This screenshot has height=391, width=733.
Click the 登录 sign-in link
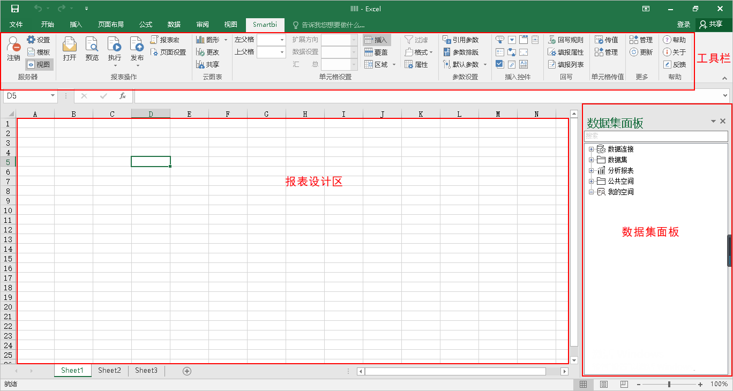684,25
